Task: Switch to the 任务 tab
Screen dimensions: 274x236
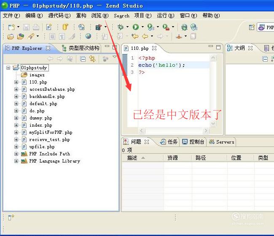Action: click(169, 141)
